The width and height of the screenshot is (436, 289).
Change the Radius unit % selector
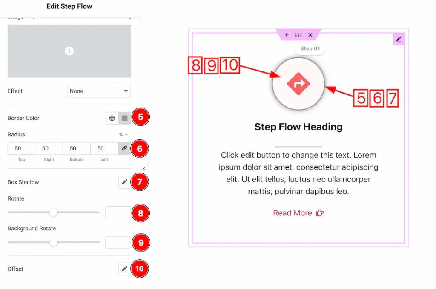point(123,135)
